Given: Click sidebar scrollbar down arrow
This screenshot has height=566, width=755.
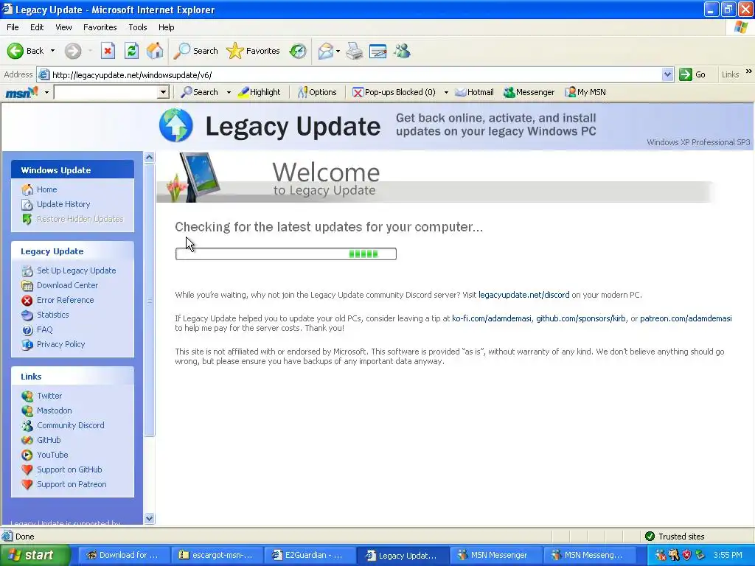Looking at the screenshot, I should click(x=149, y=518).
